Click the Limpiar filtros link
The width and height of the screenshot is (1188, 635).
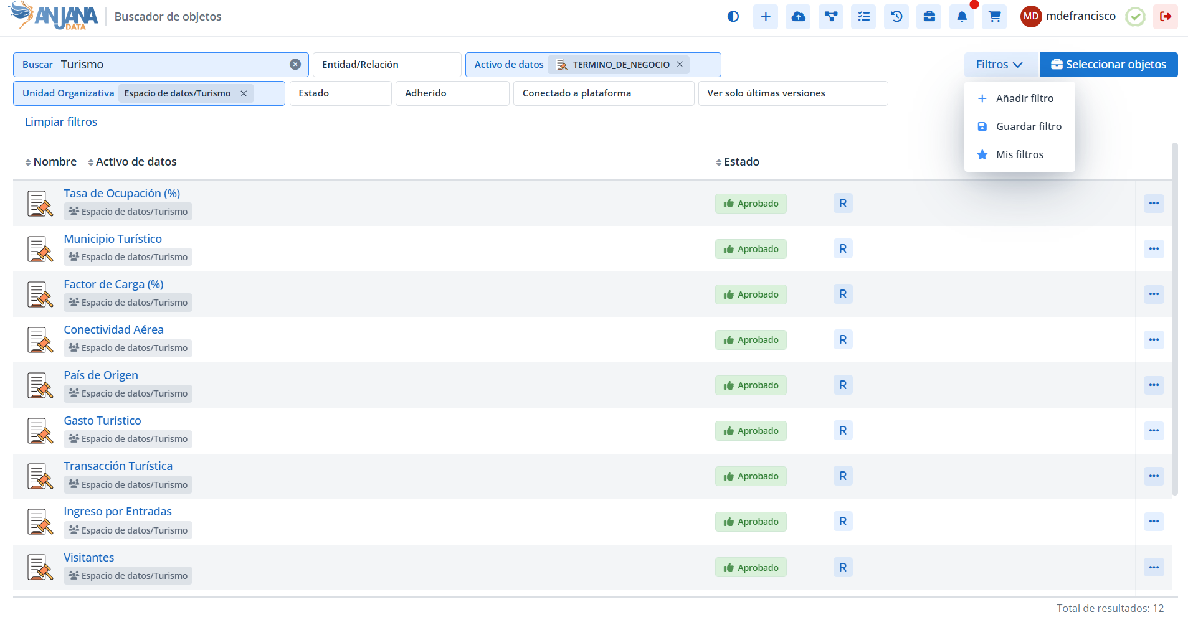pos(61,122)
